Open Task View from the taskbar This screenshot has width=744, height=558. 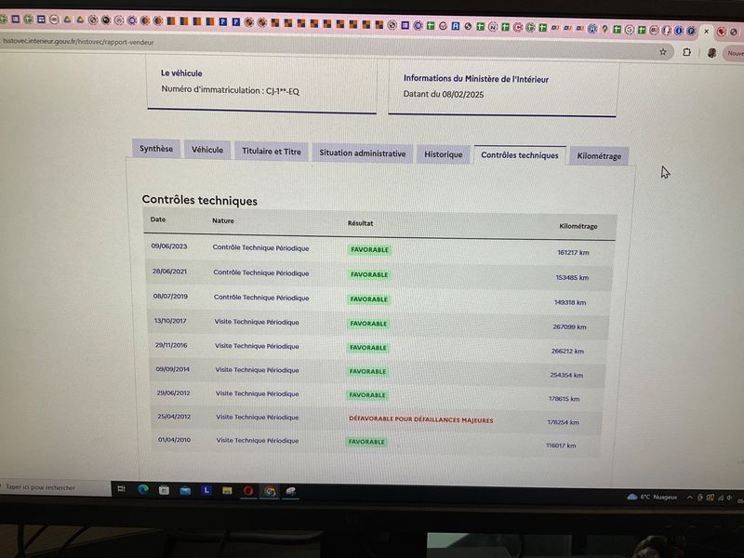click(122, 489)
